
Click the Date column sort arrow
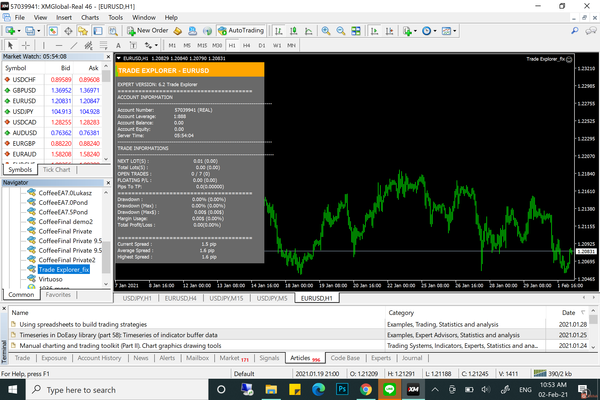(x=583, y=312)
